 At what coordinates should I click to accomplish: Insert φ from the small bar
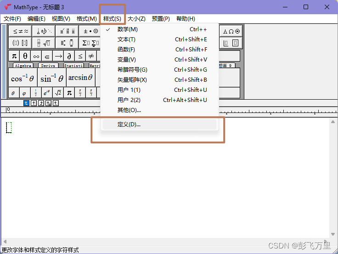tap(25, 93)
